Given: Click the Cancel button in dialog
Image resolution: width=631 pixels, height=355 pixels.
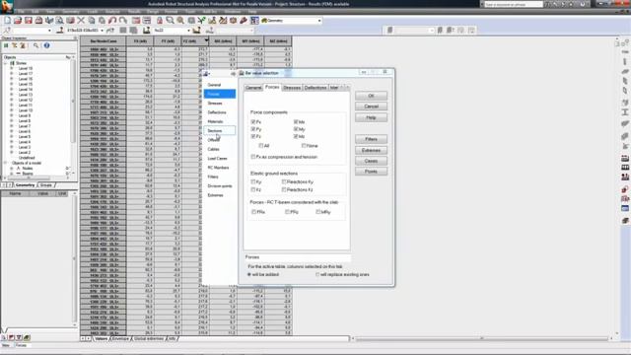Looking at the screenshot, I should tap(371, 106).
